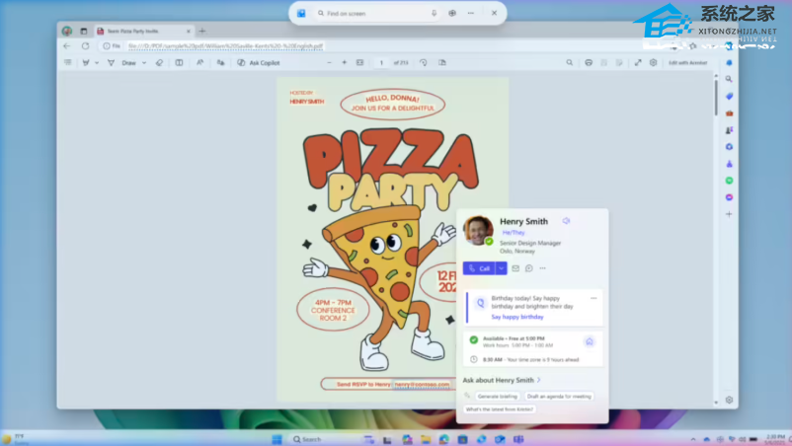
Task: Click the Call button for Henry Smith
Action: (x=478, y=268)
